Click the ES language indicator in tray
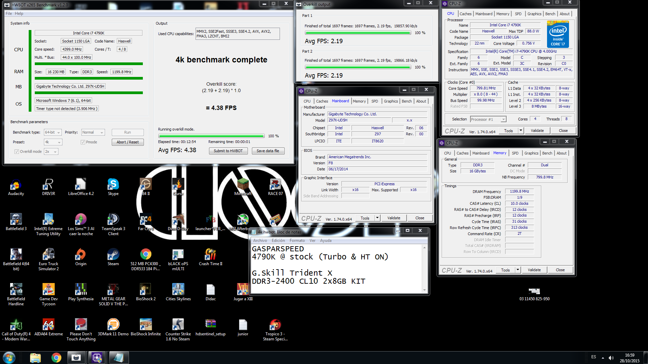648x364 pixels. pos(593,357)
